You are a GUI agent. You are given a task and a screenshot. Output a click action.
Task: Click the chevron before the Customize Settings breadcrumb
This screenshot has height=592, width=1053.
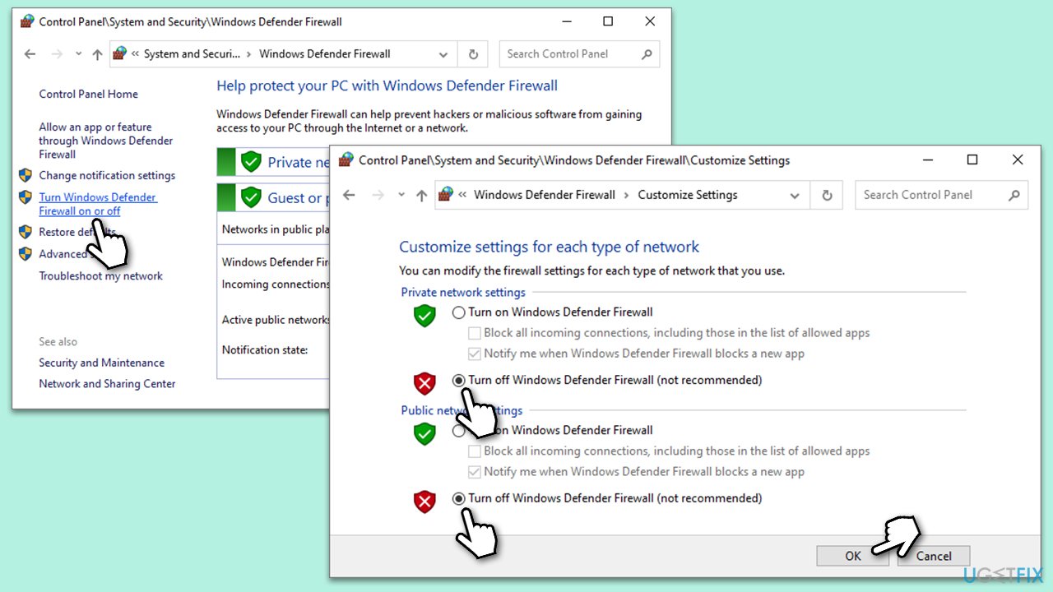pos(627,195)
